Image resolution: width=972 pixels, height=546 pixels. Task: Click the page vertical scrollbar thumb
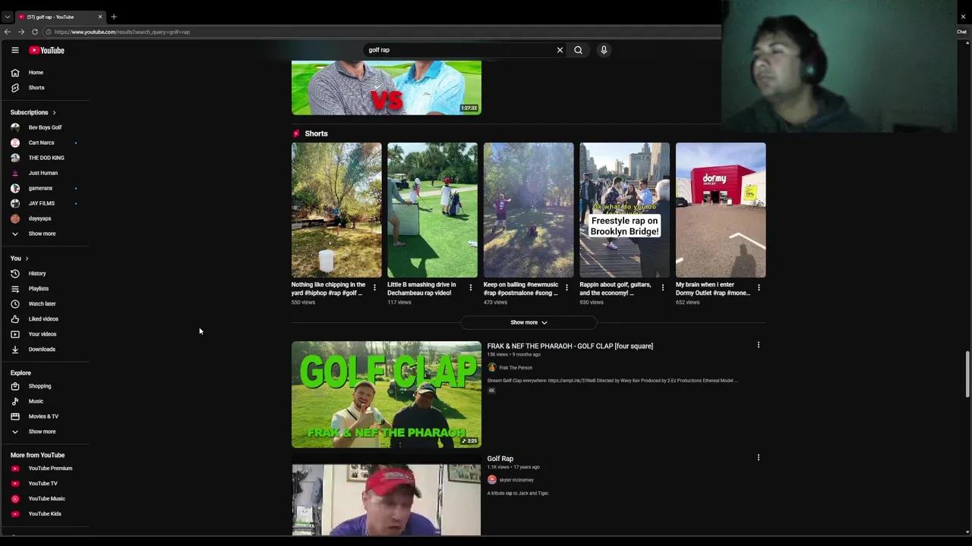[x=967, y=374]
